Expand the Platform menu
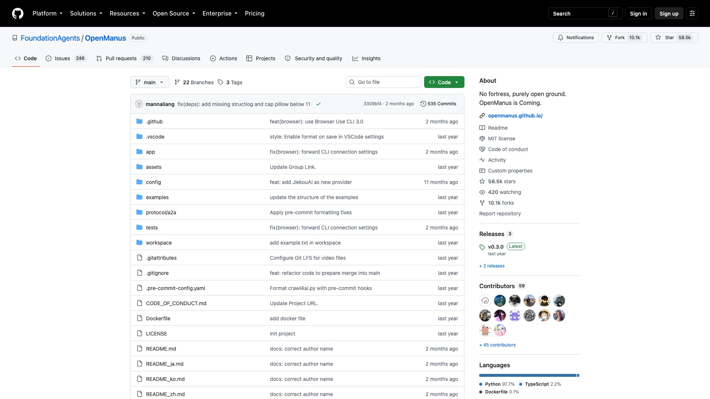Image resolution: width=710 pixels, height=399 pixels. click(x=47, y=13)
